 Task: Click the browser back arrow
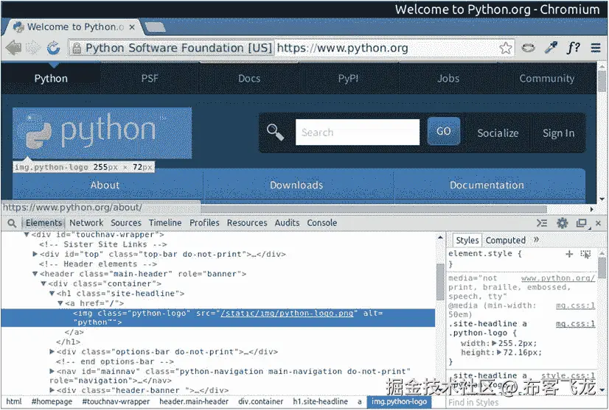13,48
